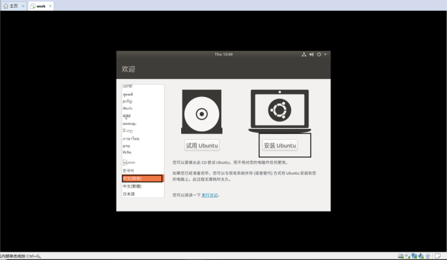Screen dimensions: 447x260
Task: Close the 主页 tab
Action: pyautogui.click(x=23, y=6)
